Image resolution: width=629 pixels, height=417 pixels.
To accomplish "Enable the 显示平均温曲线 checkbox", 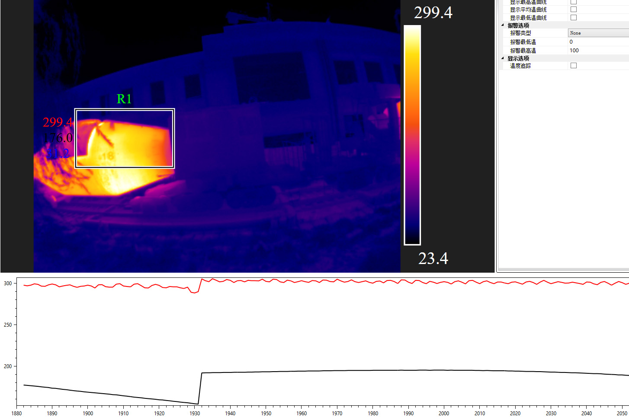I will [x=573, y=9].
